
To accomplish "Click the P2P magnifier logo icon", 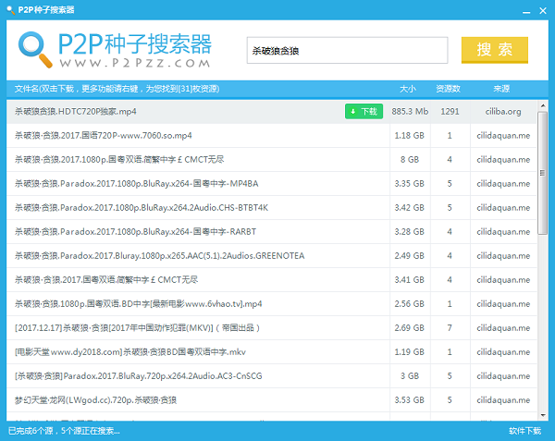I will coord(35,50).
